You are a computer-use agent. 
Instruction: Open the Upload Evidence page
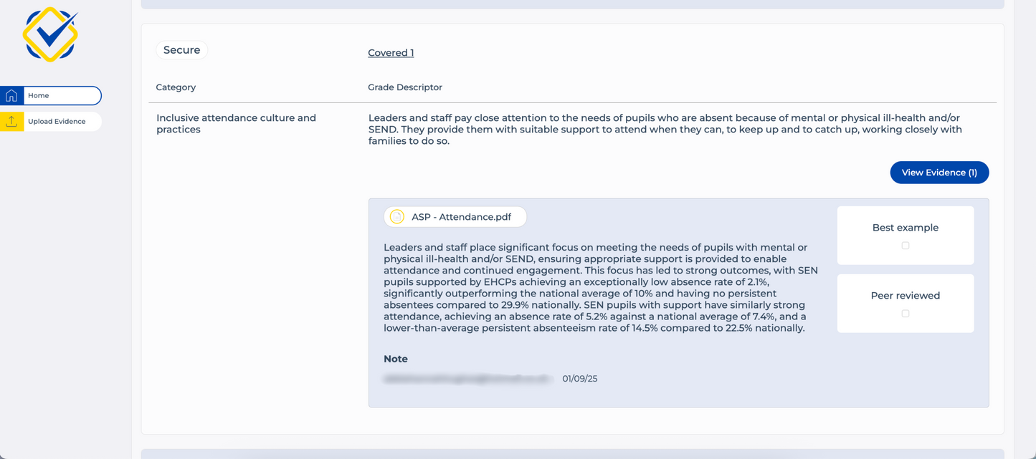click(54, 121)
